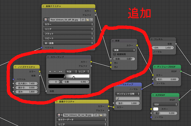Open the リニア dropdown in nor texture node
The height and width of the screenshot is (126, 191).
pos(82,124)
